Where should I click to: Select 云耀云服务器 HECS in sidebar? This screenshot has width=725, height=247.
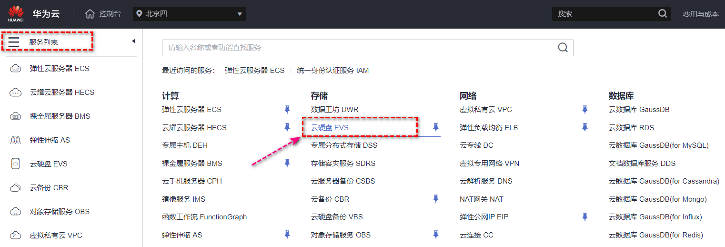click(x=62, y=93)
